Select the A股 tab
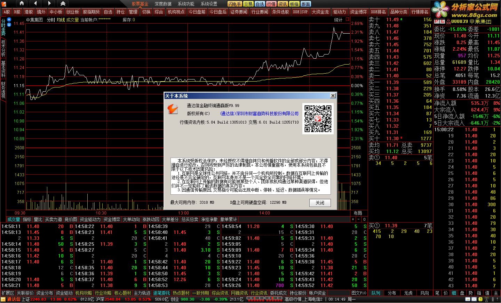 [x=7, y=12]
